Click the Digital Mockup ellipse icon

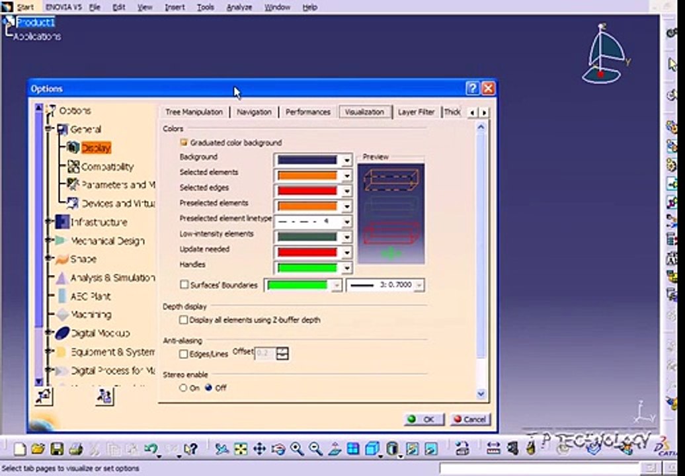coord(62,333)
